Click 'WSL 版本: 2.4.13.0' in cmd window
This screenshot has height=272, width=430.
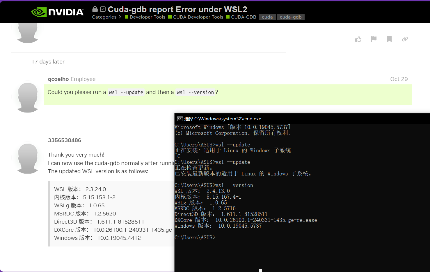(202, 191)
